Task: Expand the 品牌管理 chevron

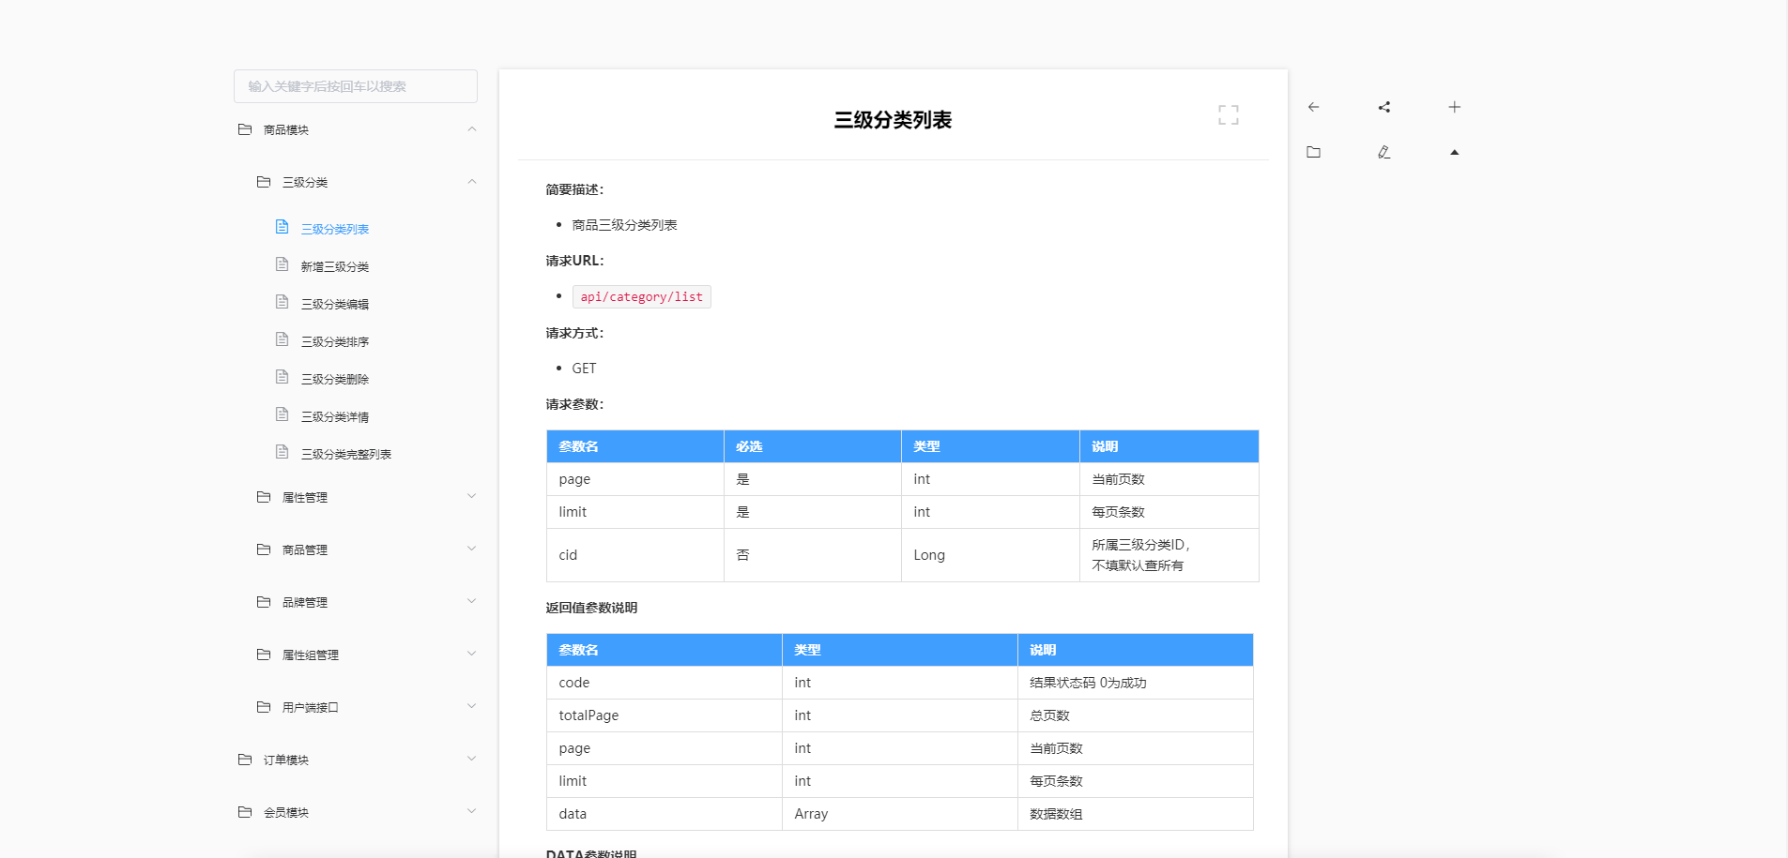Action: coord(472,601)
